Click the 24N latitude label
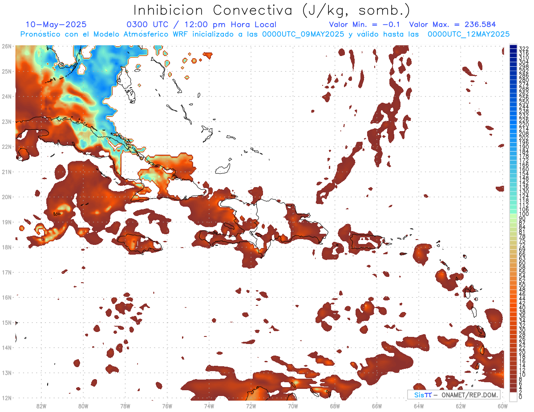This screenshot has height=412, width=534. [x=6, y=96]
